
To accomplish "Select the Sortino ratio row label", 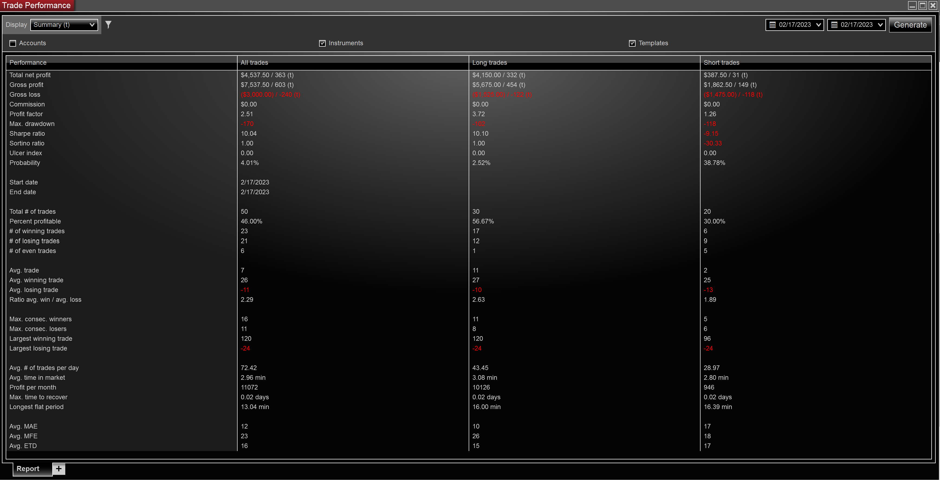I will (x=27, y=143).
